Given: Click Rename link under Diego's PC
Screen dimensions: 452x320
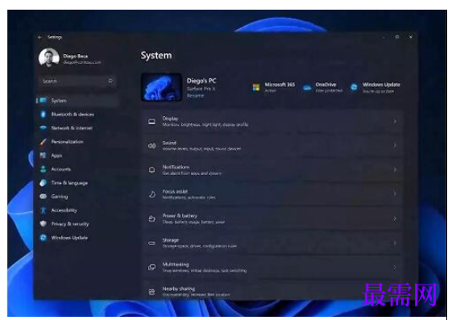Looking at the screenshot, I should pos(195,95).
